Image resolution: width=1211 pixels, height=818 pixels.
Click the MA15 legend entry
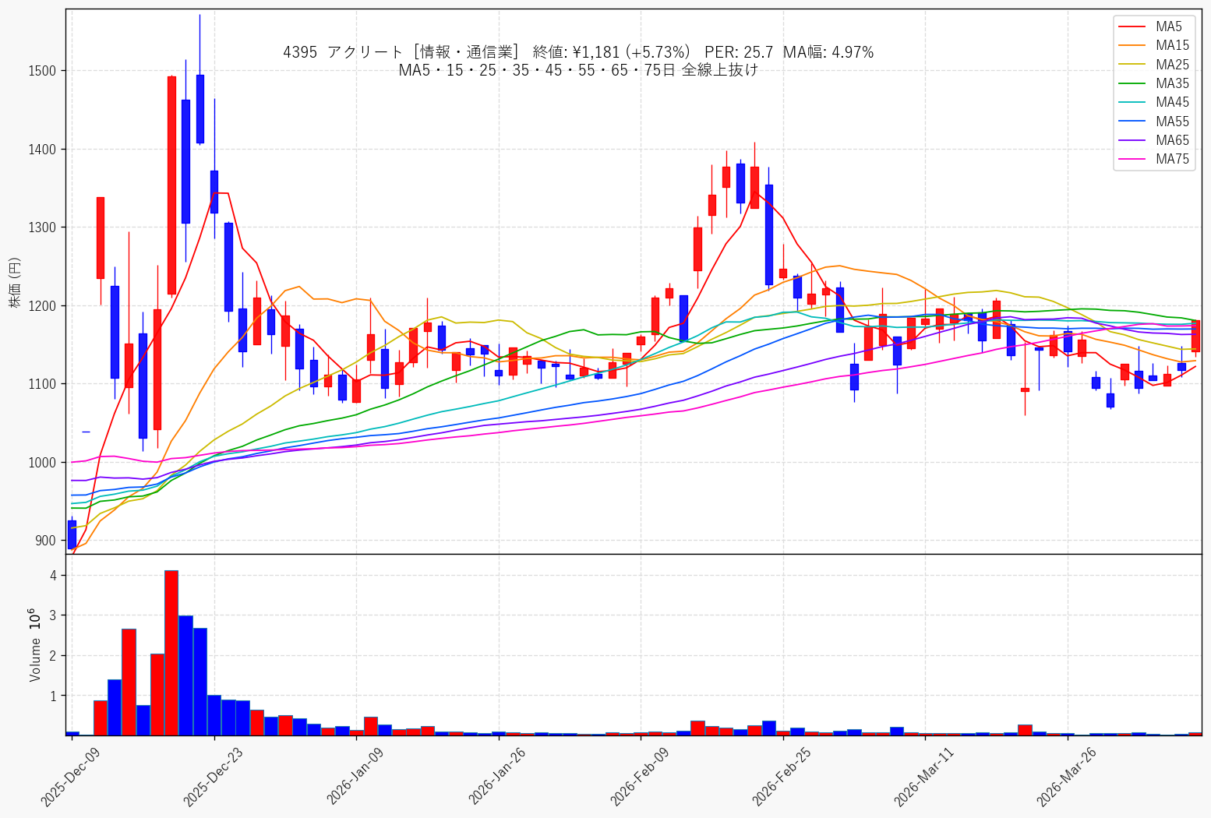(1153, 46)
